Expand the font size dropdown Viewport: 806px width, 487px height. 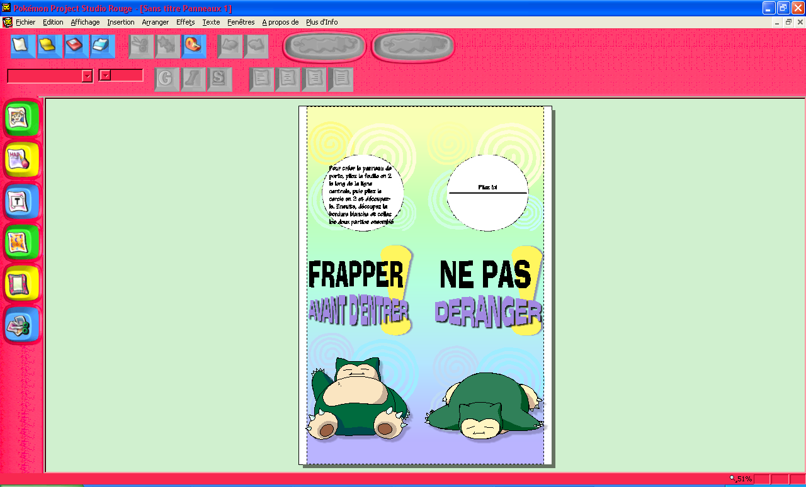tap(105, 76)
